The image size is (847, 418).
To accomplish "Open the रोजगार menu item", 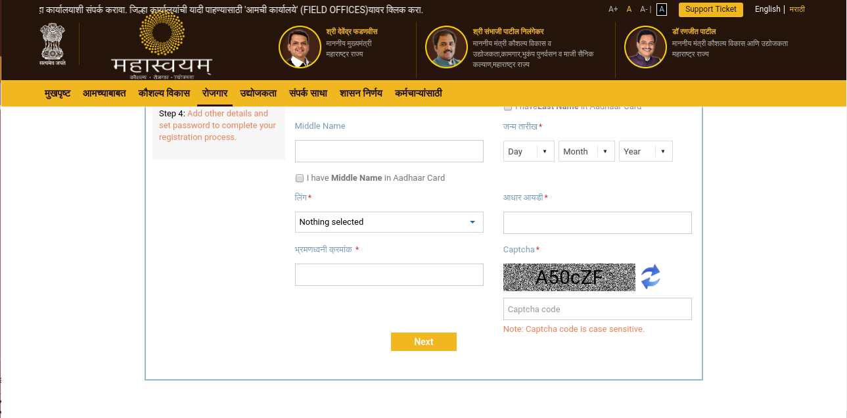I will [215, 93].
